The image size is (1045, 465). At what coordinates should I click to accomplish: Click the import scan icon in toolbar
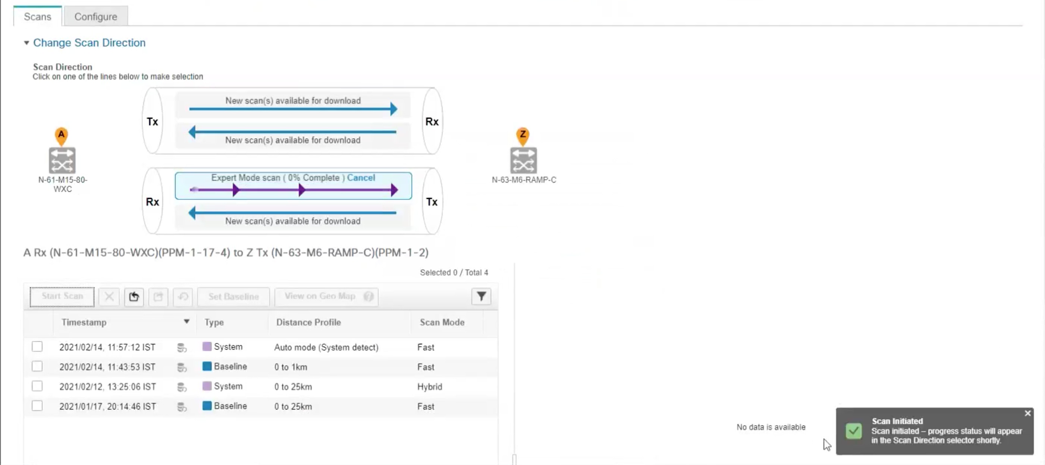point(134,297)
